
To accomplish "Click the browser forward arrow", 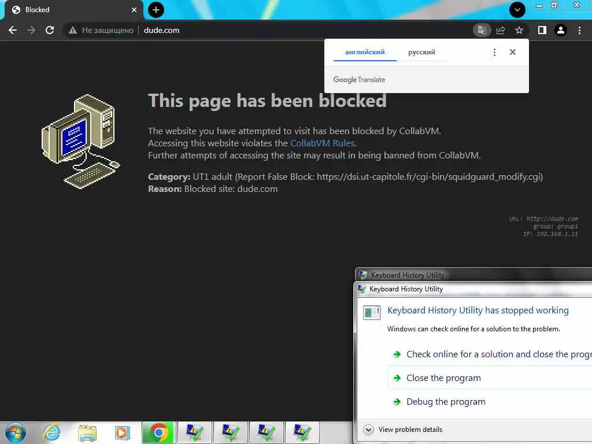I will 31,30.
